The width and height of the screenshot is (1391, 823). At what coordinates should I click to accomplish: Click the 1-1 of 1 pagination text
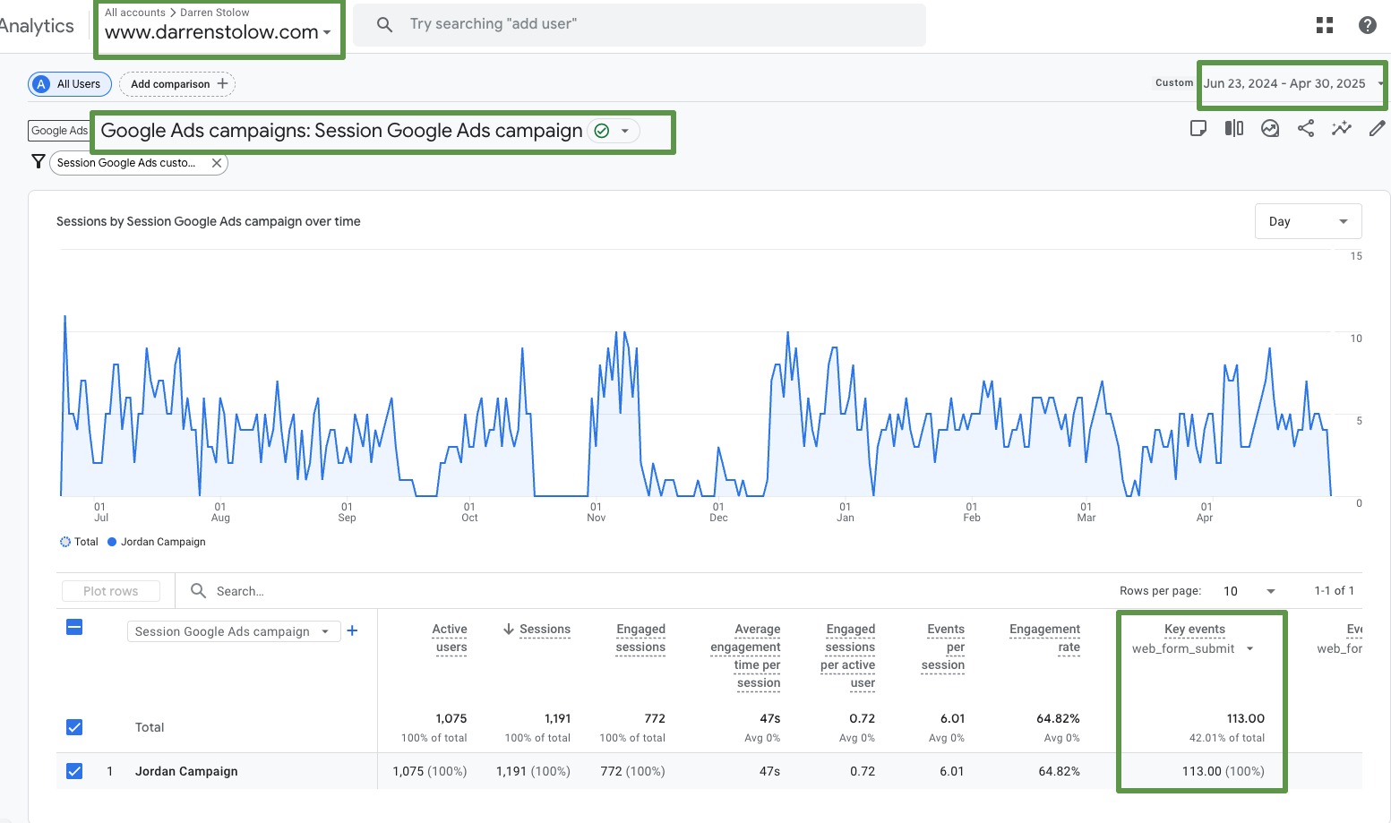coord(1335,591)
